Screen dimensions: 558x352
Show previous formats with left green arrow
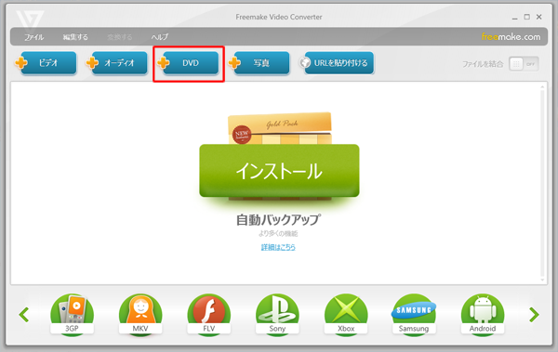(24, 315)
